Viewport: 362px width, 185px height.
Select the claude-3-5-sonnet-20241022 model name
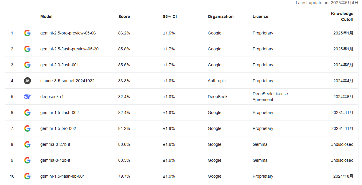[x=68, y=81]
